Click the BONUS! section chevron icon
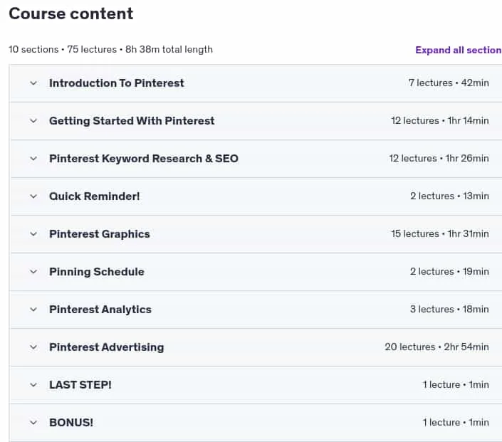Viewport: 502px width, 442px height. click(x=33, y=423)
